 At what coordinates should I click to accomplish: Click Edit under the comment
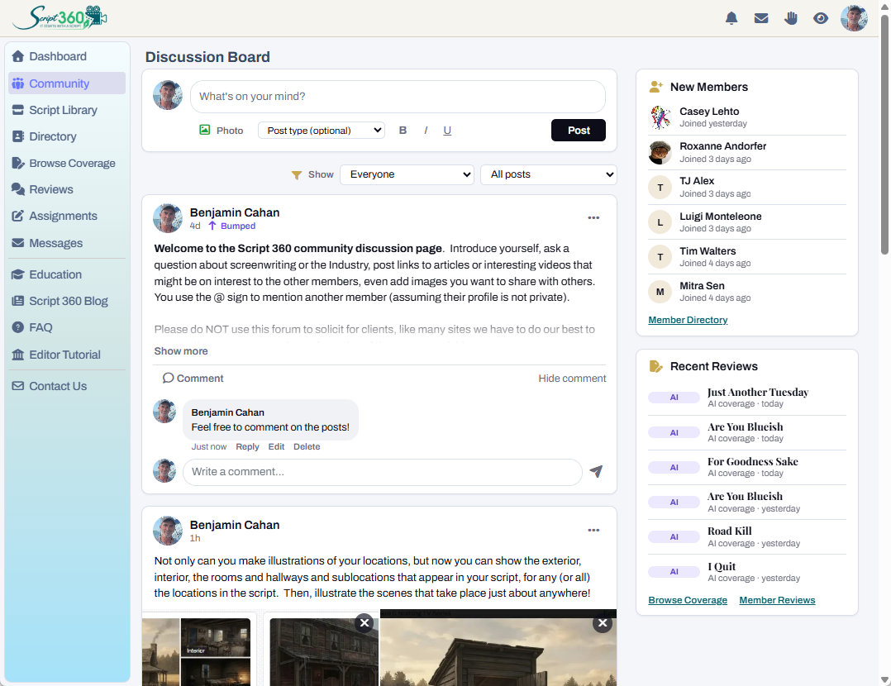pos(276,446)
